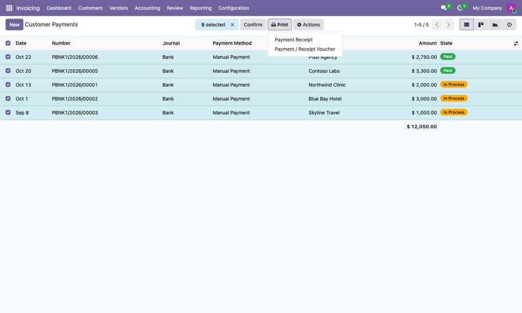Open the apps grid menu icon
522x313 pixels.
9,8
